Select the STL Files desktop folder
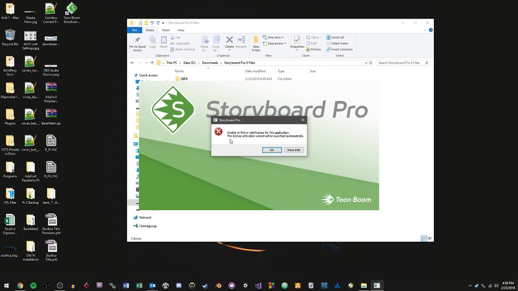 [x=10, y=196]
